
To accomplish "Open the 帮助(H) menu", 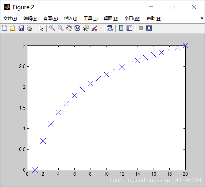I will 154,19.
